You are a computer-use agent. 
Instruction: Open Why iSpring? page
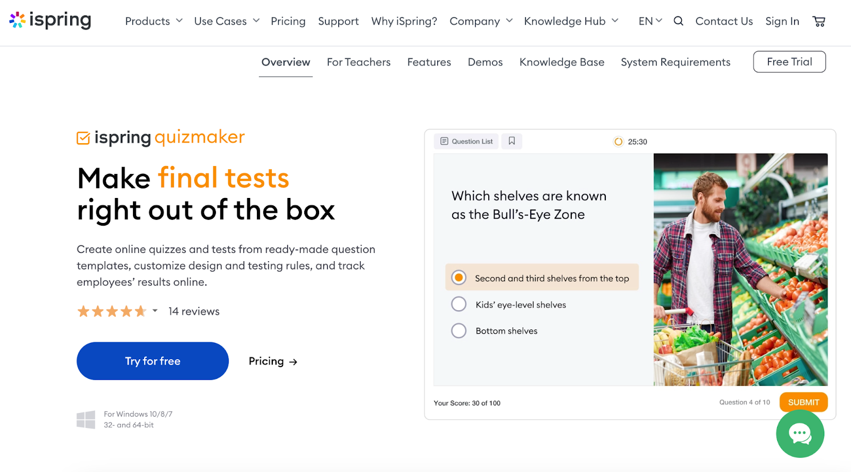click(404, 21)
